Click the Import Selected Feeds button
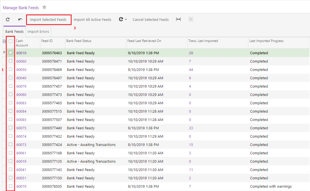Viewport: 310px width, 191px height. click(x=49, y=19)
